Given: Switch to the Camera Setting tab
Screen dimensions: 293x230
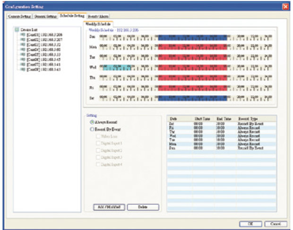Looking at the screenshot, I should click(20, 16).
